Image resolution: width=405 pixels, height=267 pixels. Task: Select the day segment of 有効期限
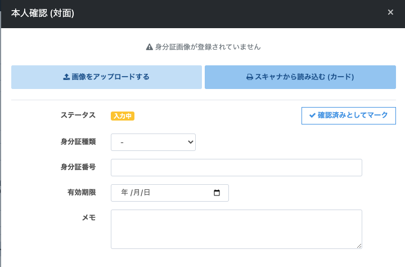coord(147,193)
